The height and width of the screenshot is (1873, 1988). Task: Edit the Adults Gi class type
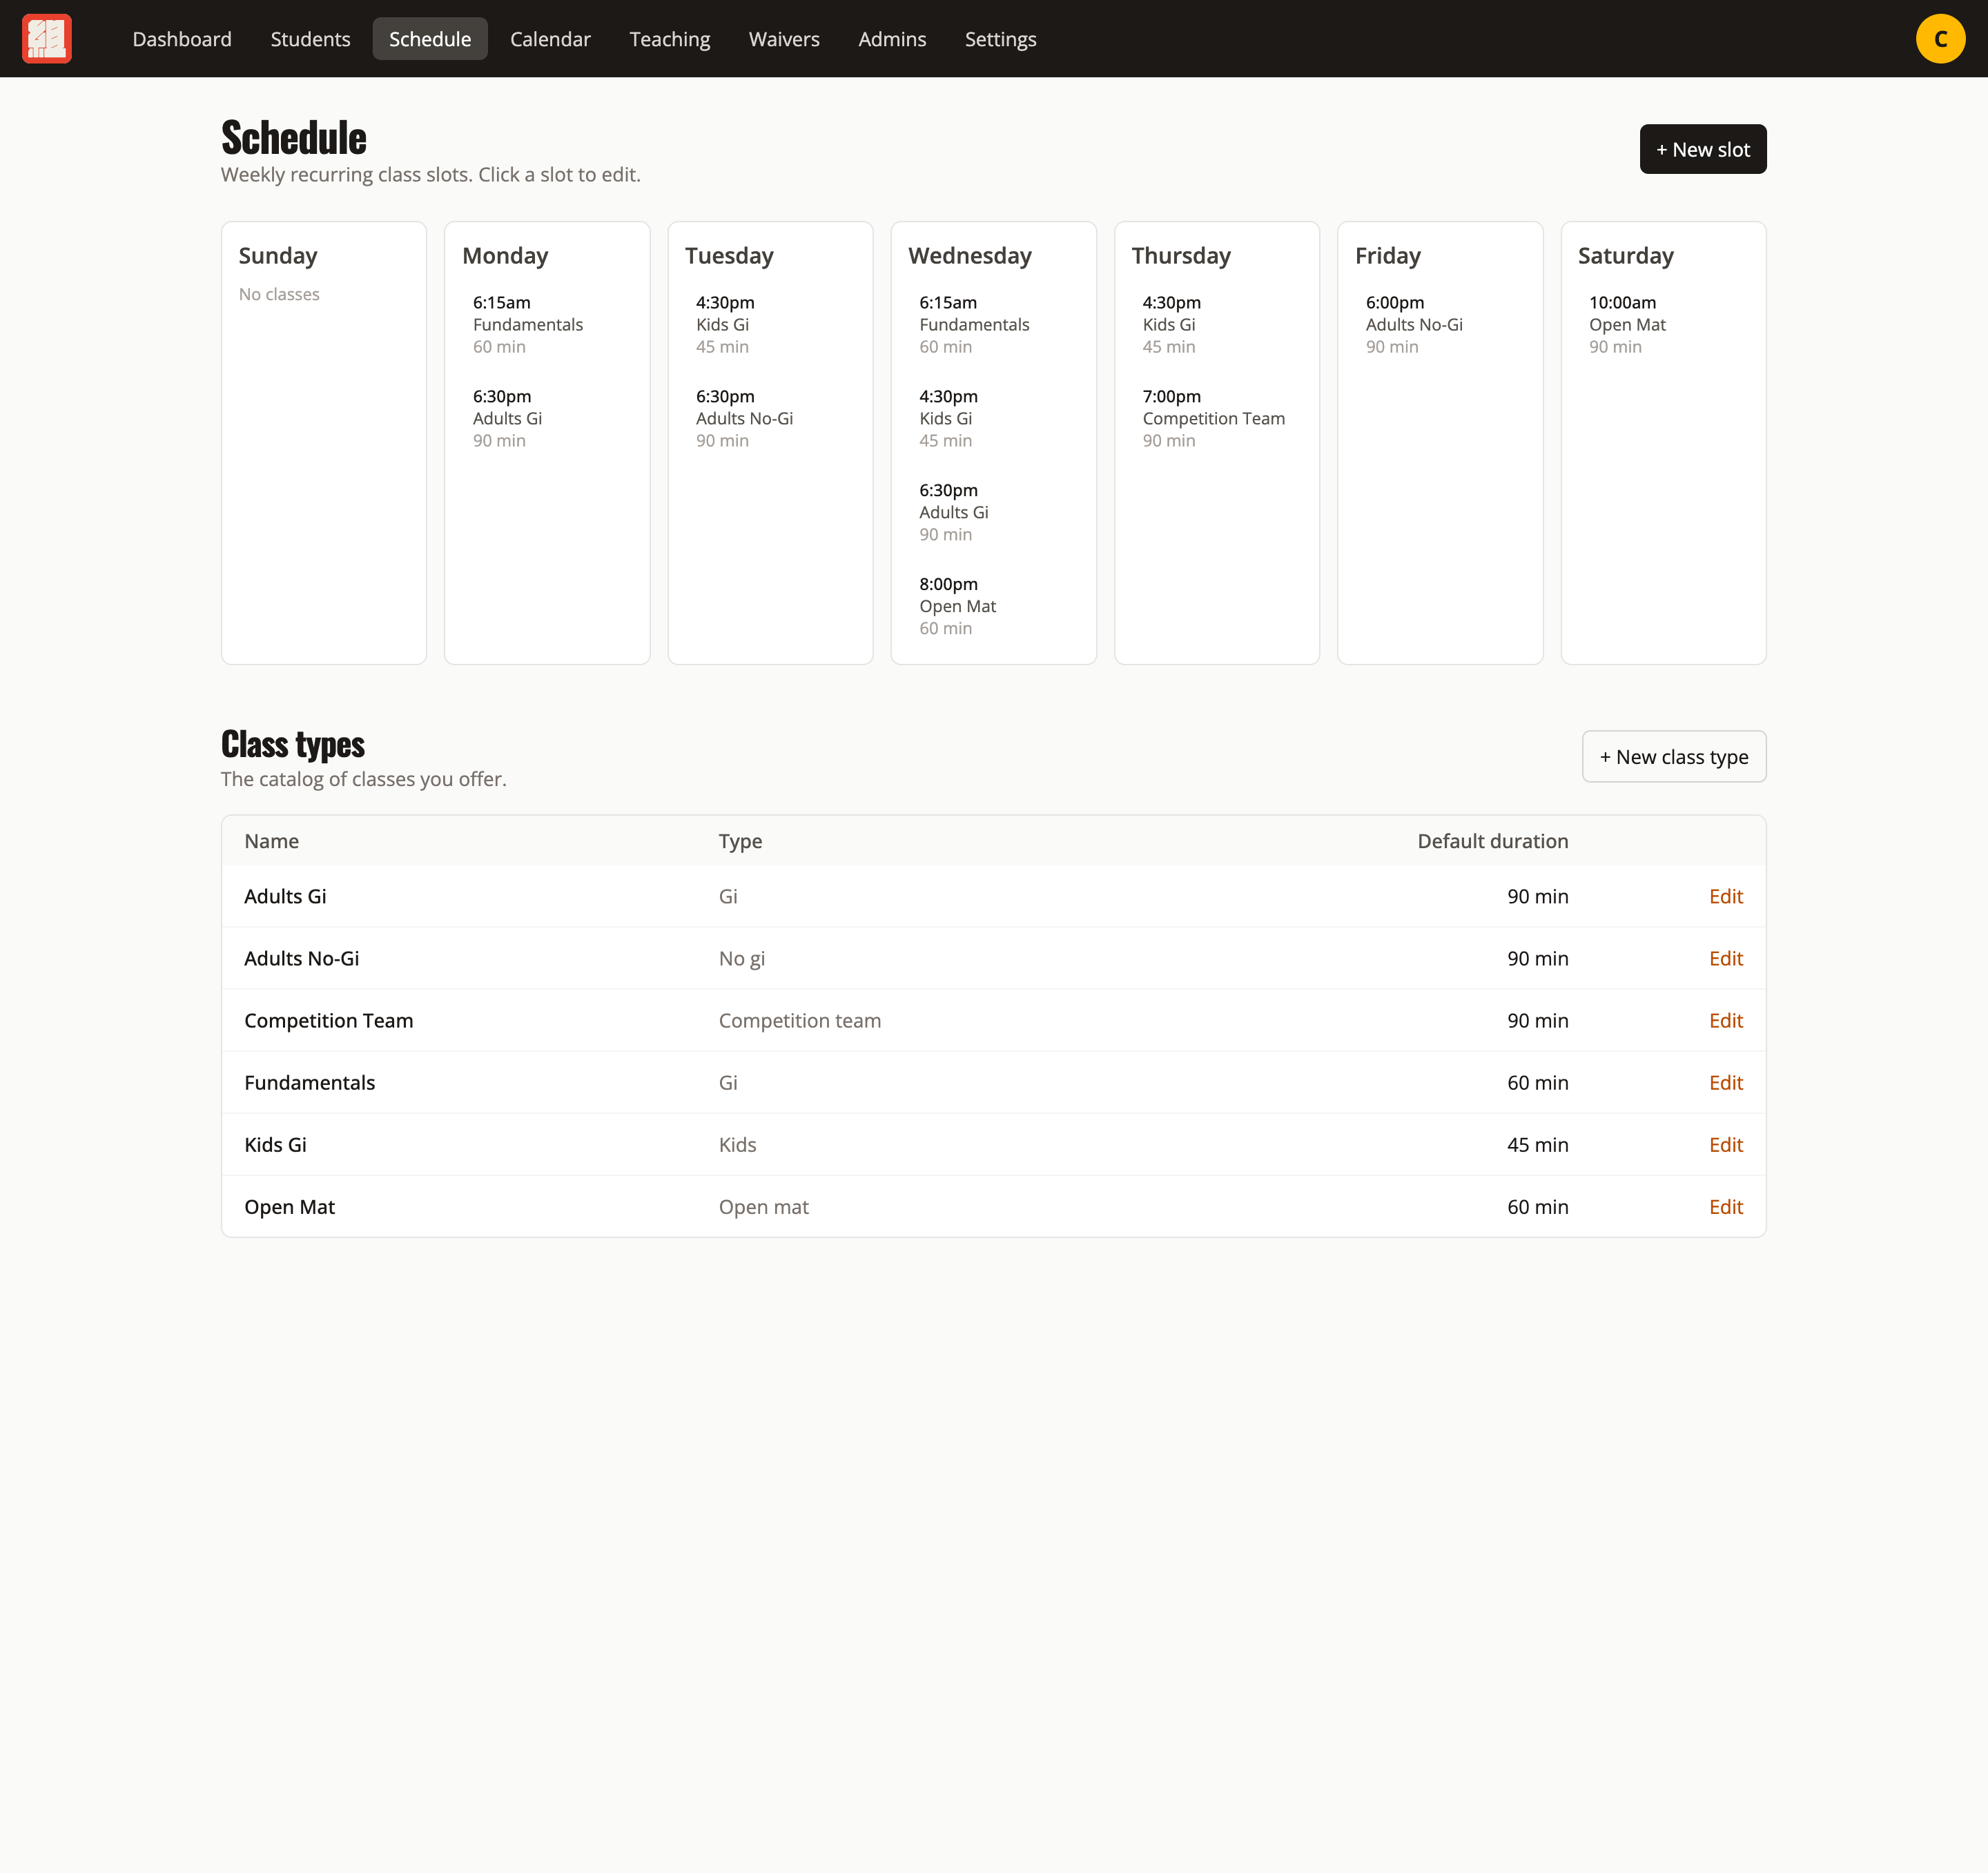(x=1725, y=896)
